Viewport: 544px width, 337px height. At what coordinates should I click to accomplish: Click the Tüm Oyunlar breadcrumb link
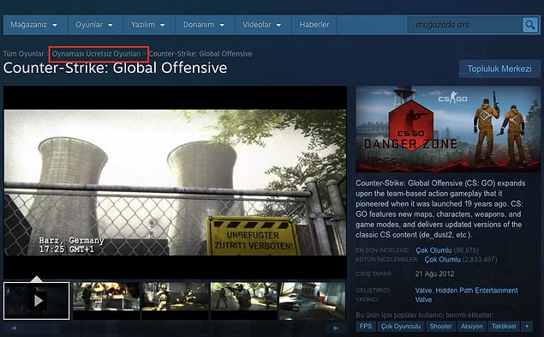coord(24,54)
